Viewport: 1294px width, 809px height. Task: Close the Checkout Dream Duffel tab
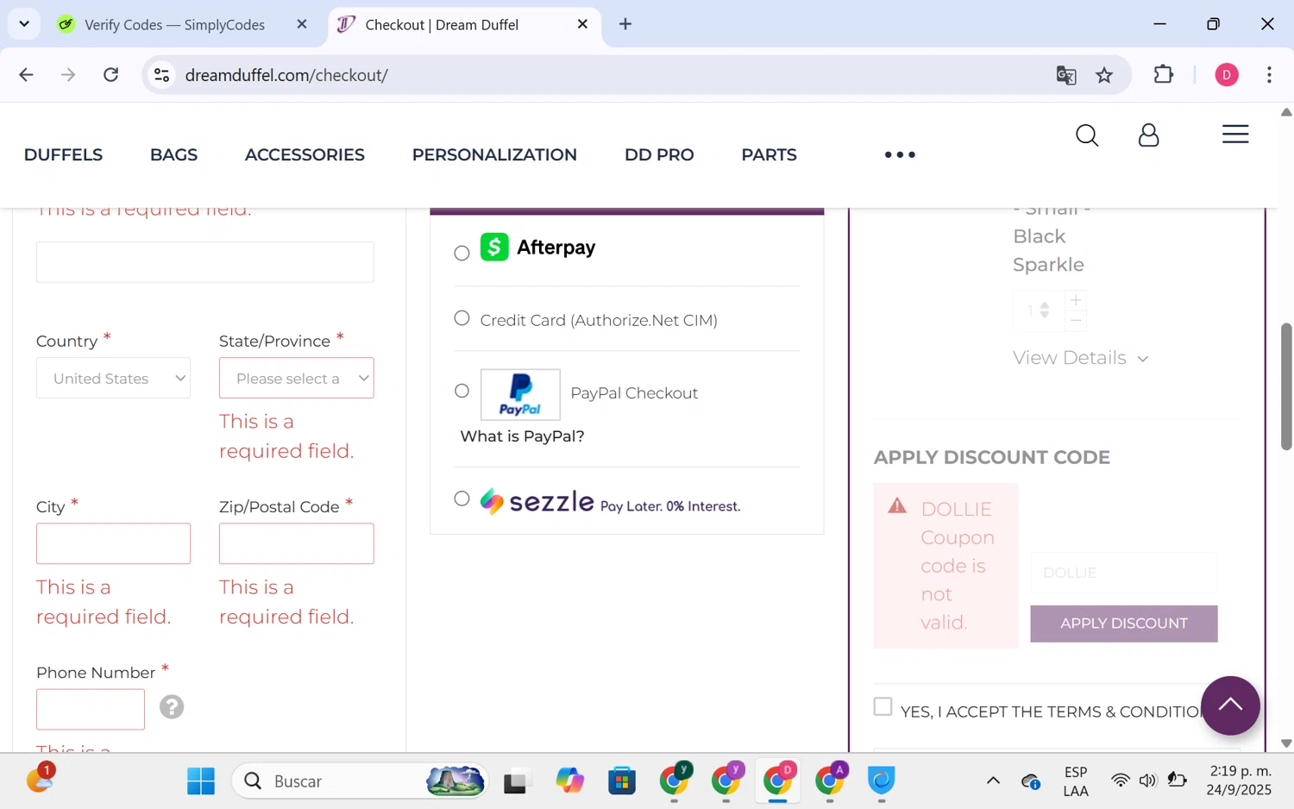point(583,24)
